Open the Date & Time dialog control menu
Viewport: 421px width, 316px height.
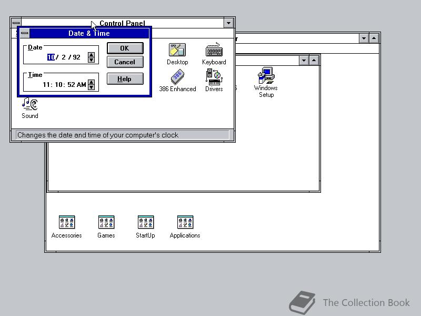pyautogui.click(x=25, y=33)
